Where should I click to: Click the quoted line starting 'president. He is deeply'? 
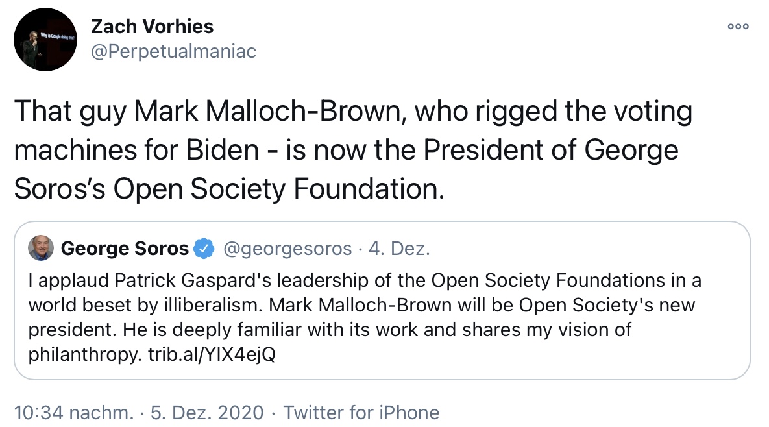(x=330, y=330)
